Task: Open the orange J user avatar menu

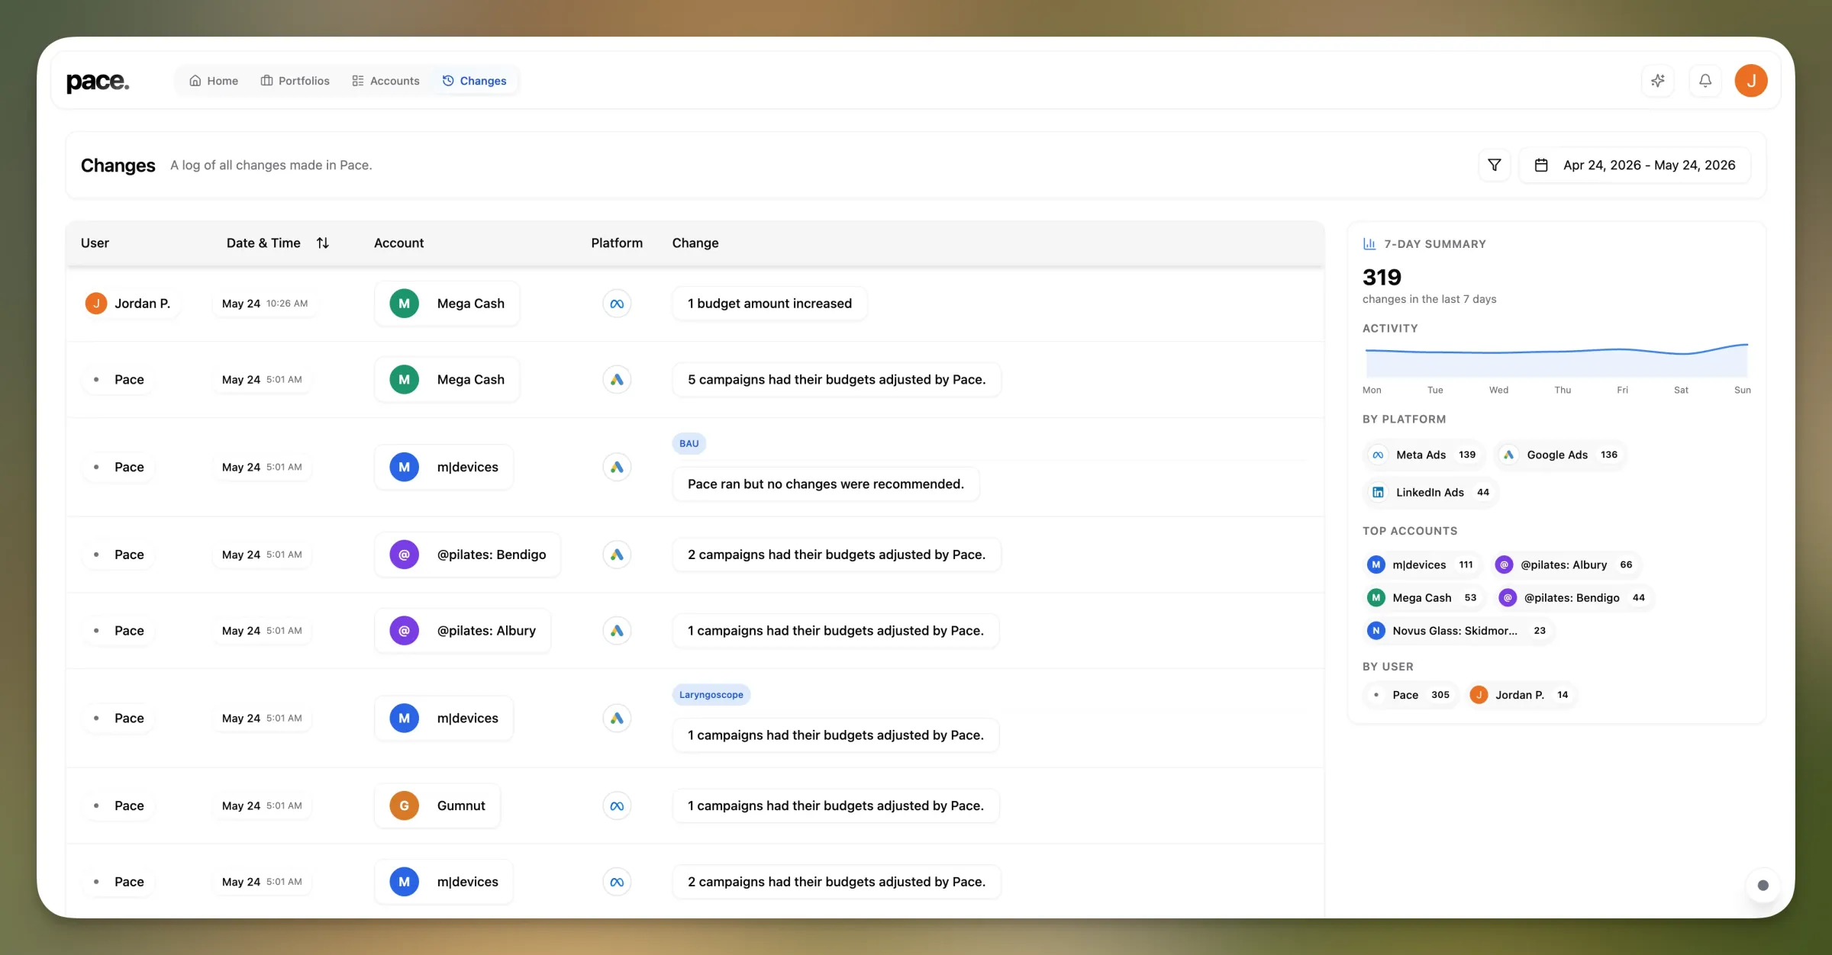Action: point(1751,81)
